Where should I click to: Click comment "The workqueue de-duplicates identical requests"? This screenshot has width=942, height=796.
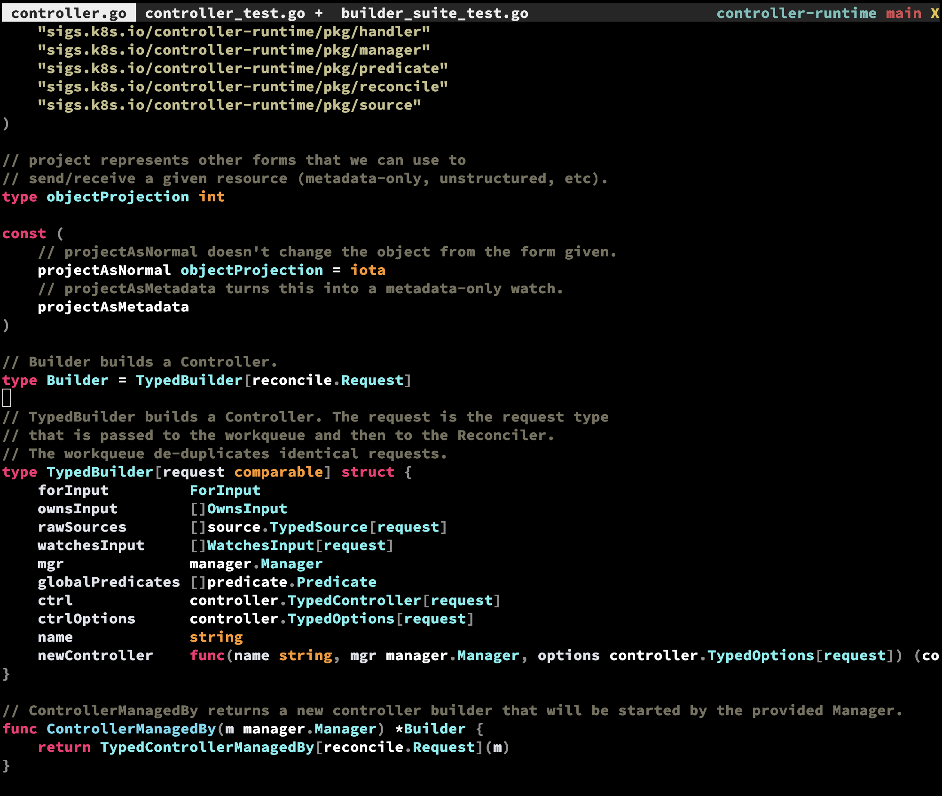click(x=225, y=454)
